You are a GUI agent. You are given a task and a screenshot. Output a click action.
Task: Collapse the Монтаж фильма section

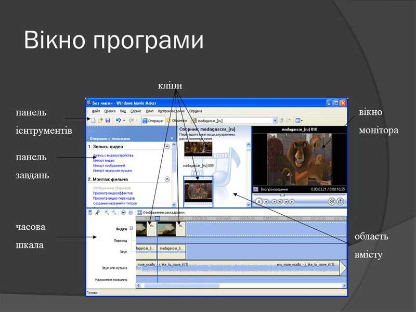click(167, 179)
